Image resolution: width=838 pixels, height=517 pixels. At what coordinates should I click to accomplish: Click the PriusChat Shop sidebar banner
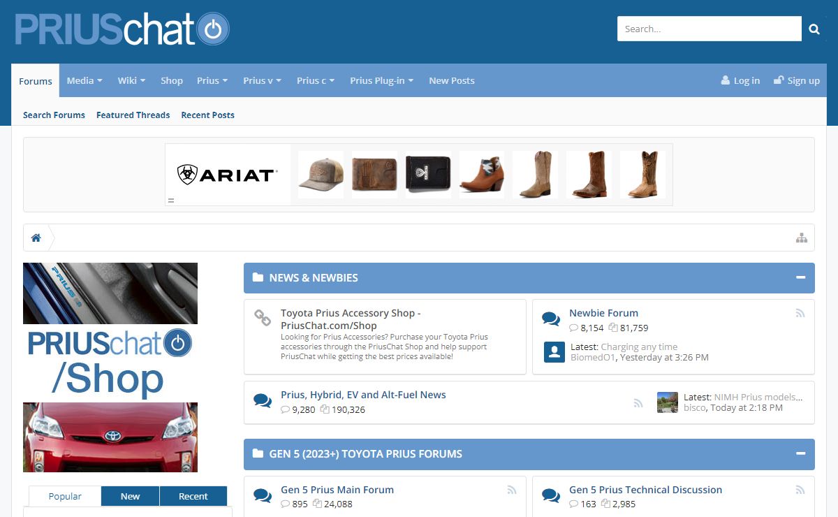tap(110, 367)
